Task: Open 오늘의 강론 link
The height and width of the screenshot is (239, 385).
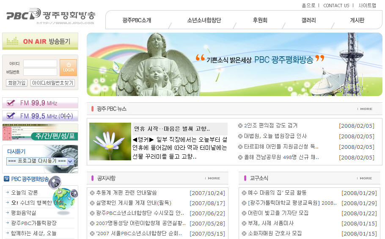Action: [24, 192]
